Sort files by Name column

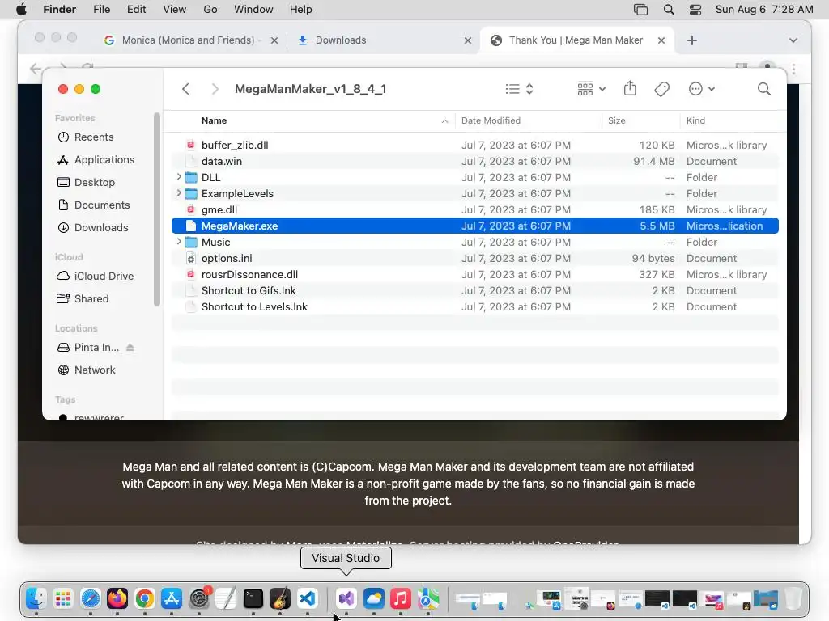point(214,120)
